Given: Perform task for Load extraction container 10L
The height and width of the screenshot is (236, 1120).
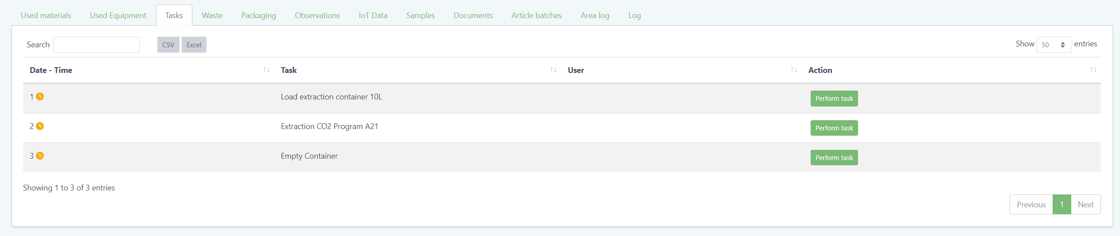Looking at the screenshot, I should [834, 99].
